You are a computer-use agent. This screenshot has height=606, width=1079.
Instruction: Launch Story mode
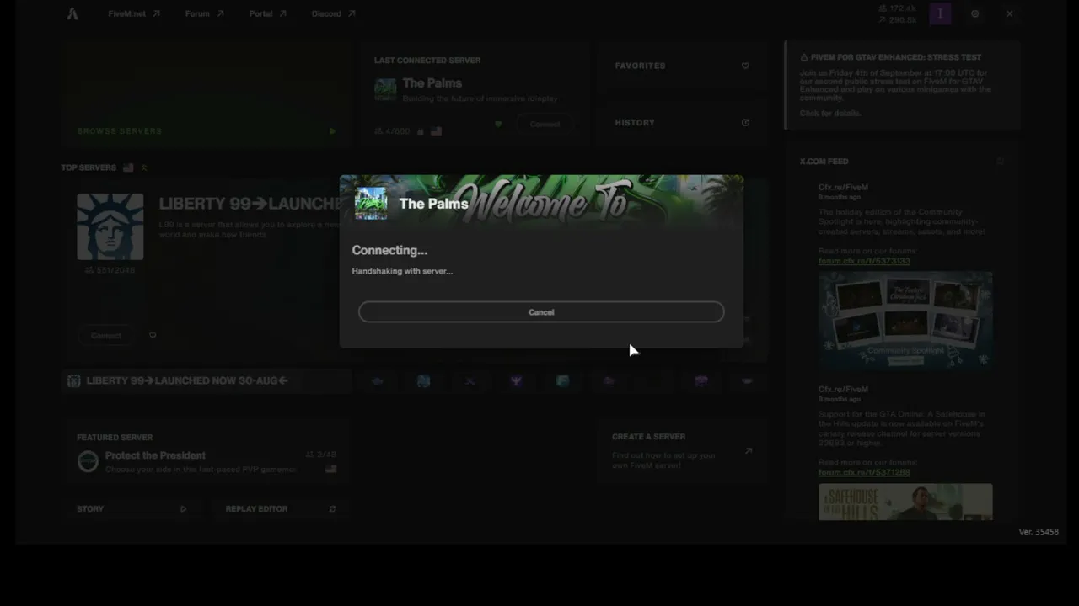point(132,508)
